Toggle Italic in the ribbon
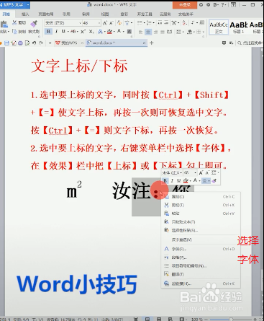Image resolution: width=264 pixels, height=321 pixels. pos(56,32)
